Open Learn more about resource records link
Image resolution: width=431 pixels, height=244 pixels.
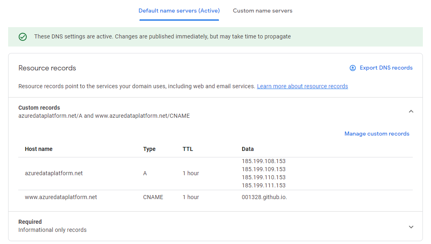302,86
